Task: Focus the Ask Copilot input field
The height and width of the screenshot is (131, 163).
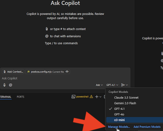Action: click(x=65, y=78)
